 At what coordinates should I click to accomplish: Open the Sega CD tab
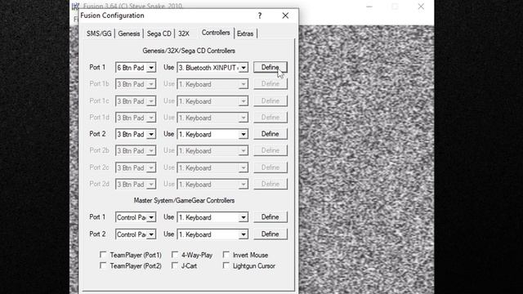point(159,33)
